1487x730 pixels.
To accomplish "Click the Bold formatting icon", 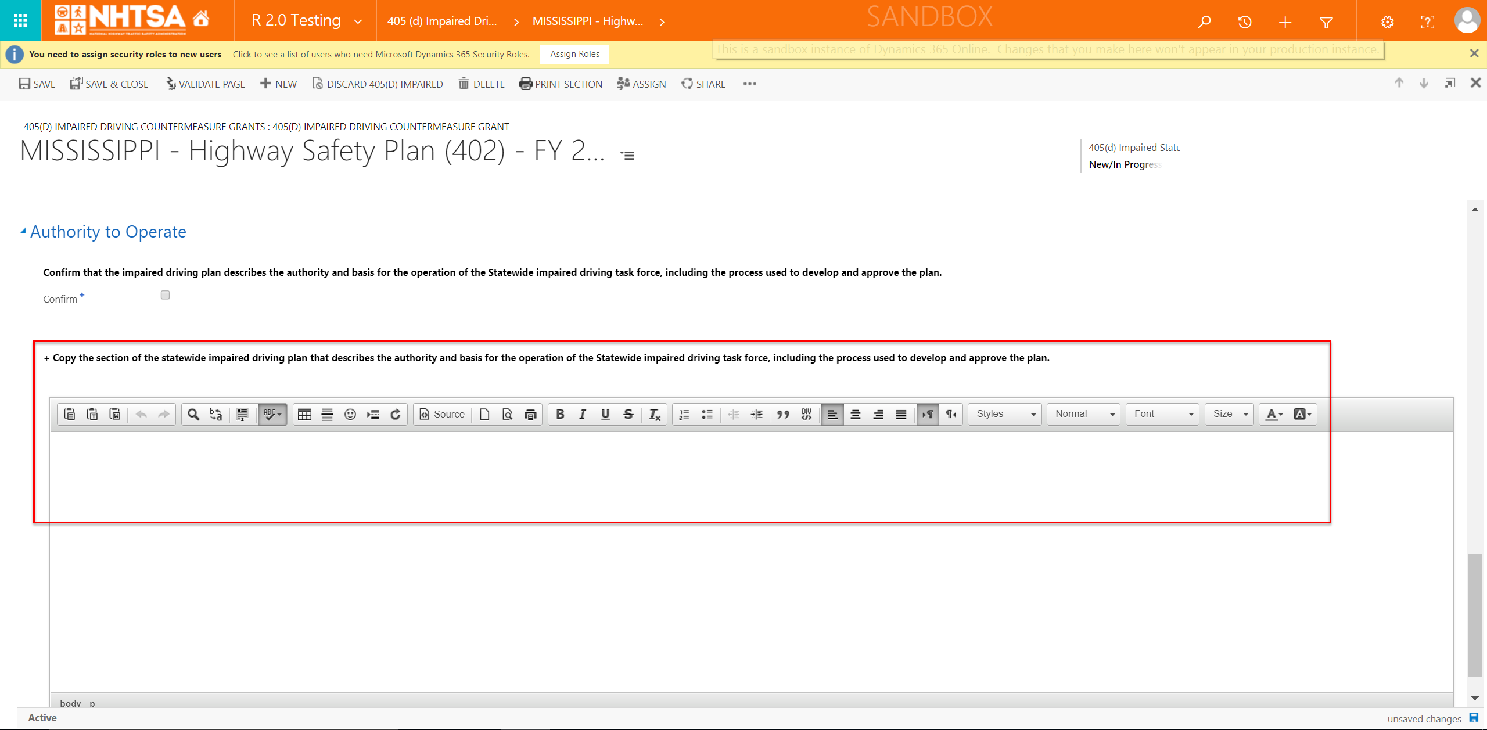I will [560, 414].
